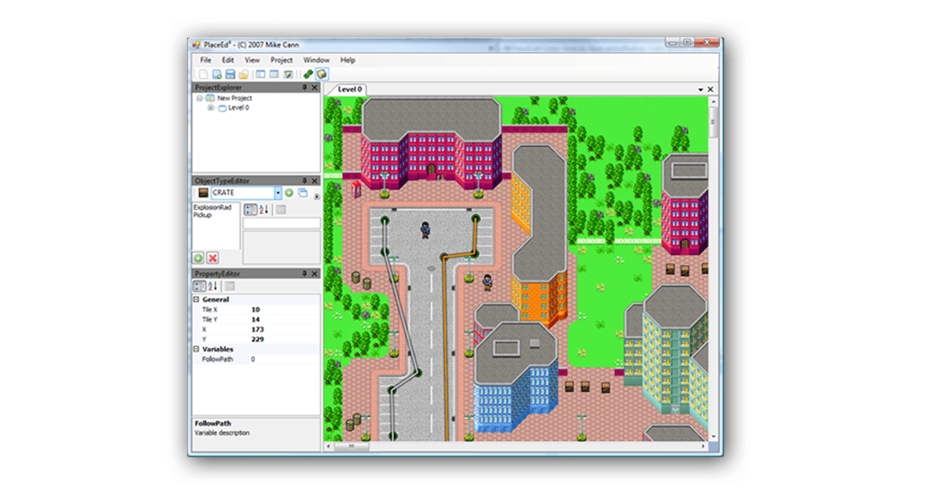The height and width of the screenshot is (501, 934).
Task: Select the ExplosionRad variable in the list
Action: point(213,208)
